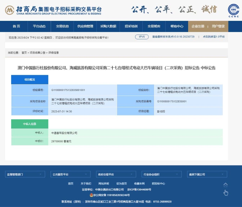Click the phone number 0755-26899920
Screen dimensions: 242x207
coord(162,202)
